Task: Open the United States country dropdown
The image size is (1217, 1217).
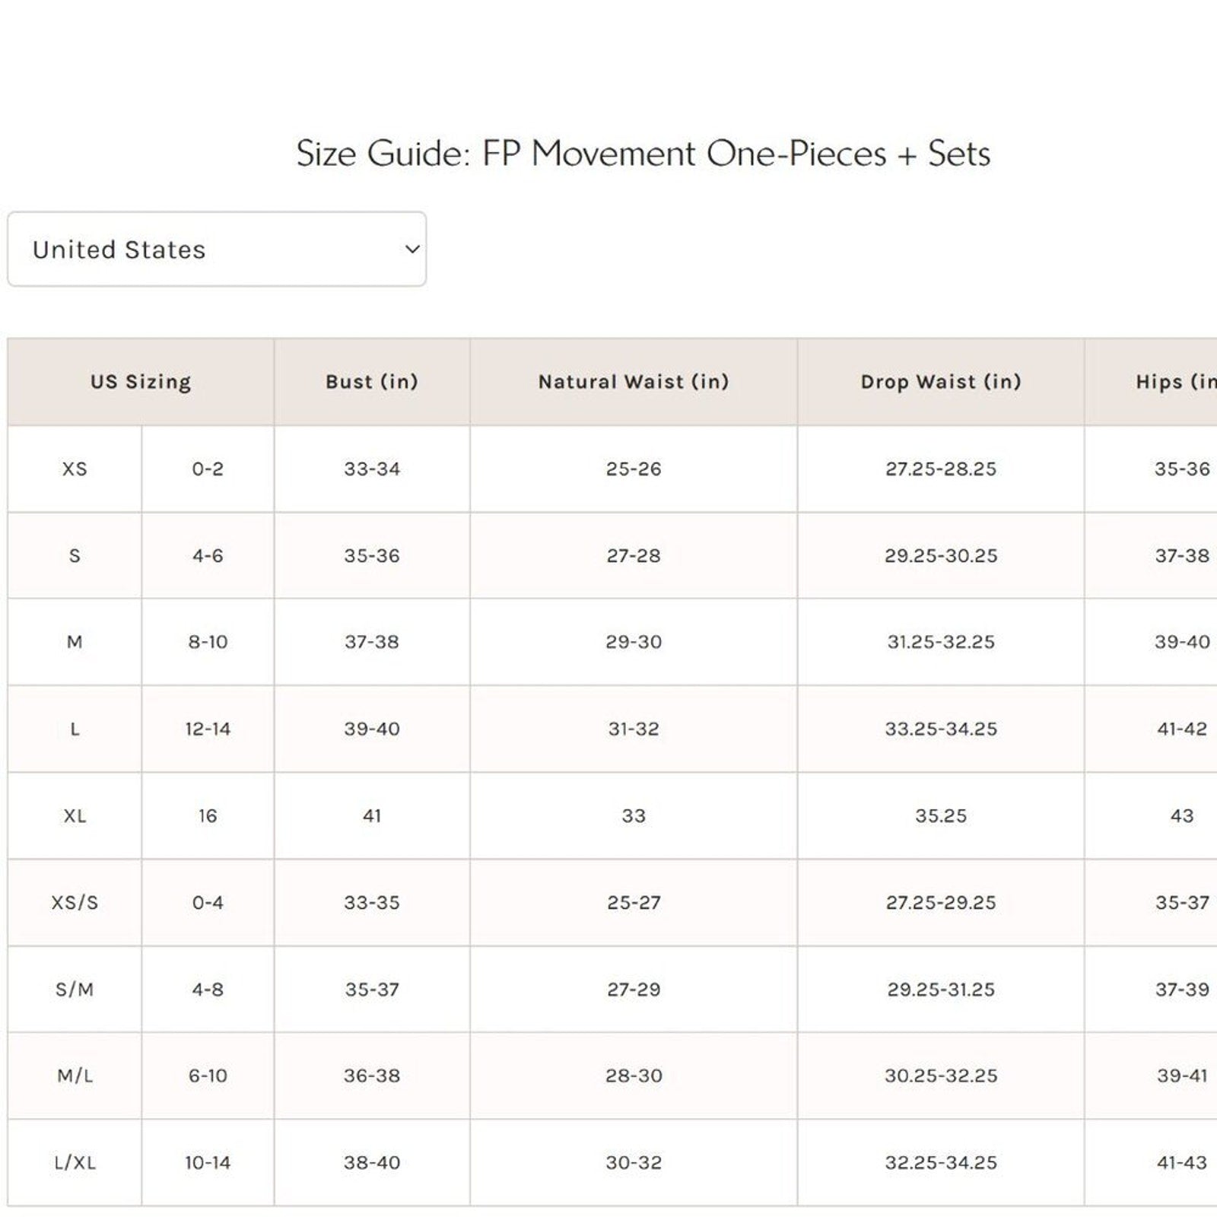Action: 217,249
